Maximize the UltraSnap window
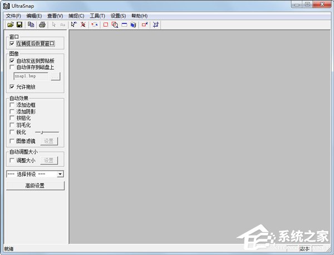 [308, 4]
